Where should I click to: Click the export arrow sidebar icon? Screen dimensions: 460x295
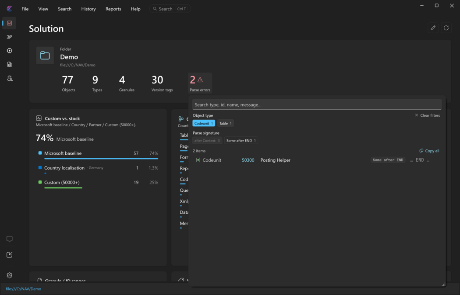tap(9, 255)
